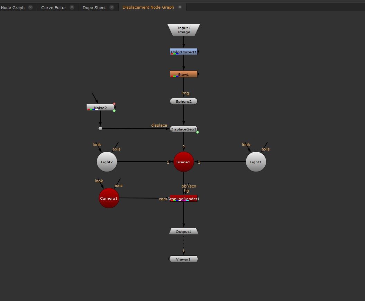Select the Noise2 node
Screen dimensions: 365x301
pyautogui.click(x=100, y=108)
